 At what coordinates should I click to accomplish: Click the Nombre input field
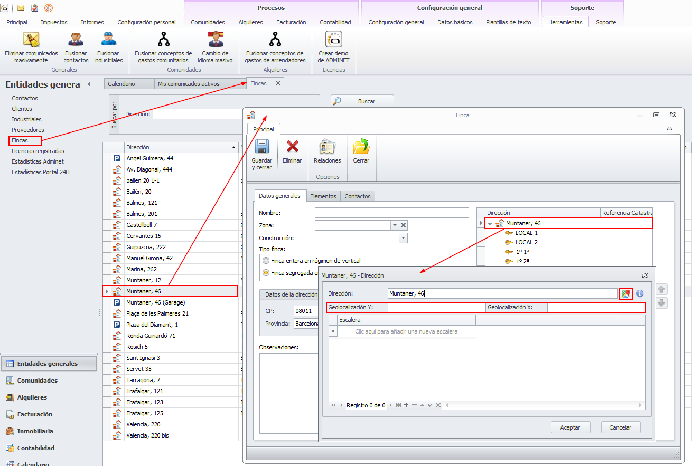coord(391,213)
